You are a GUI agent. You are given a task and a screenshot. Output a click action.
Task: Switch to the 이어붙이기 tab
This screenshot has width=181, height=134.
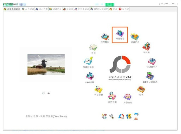pyautogui.click(x=82, y=9)
